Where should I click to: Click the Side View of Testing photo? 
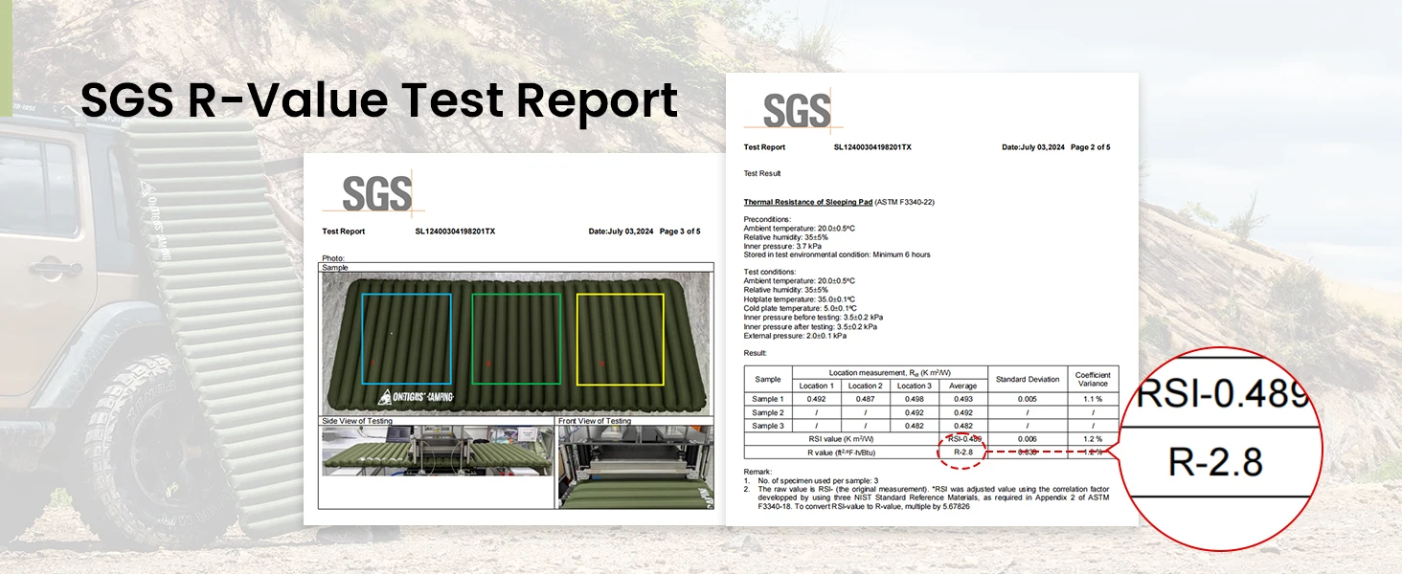coord(438,451)
